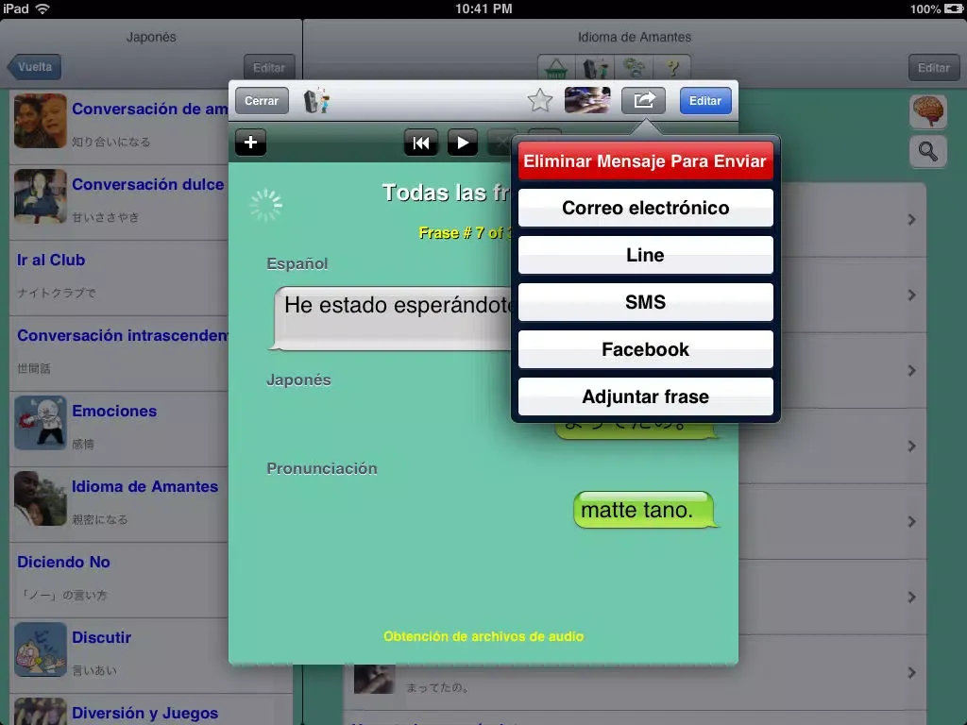The width and height of the screenshot is (967, 725).
Task: Tap the Discutir cartoon thumbnail
Action: [x=40, y=649]
